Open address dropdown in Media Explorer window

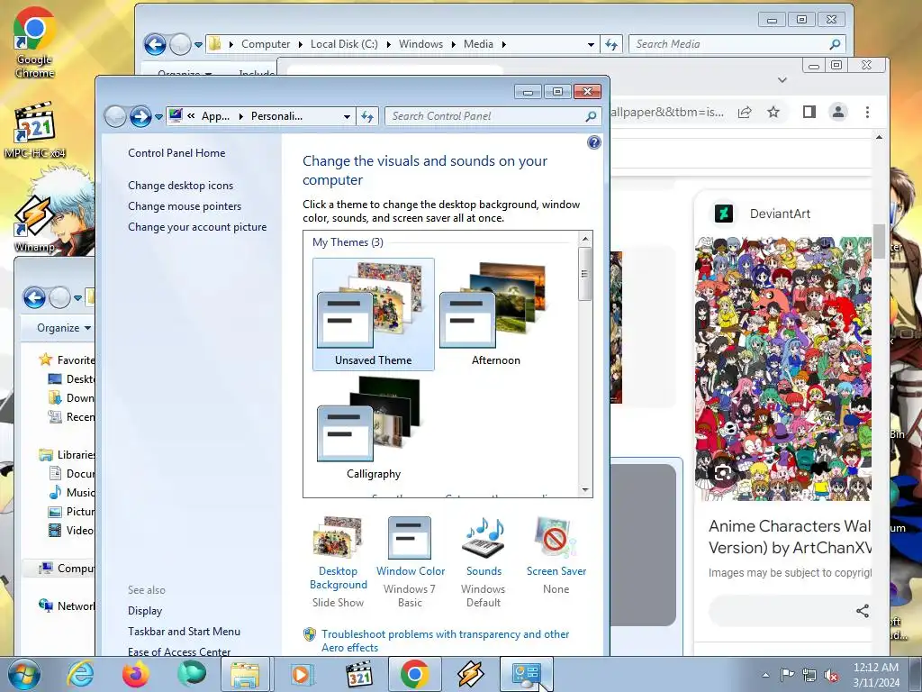(x=591, y=44)
